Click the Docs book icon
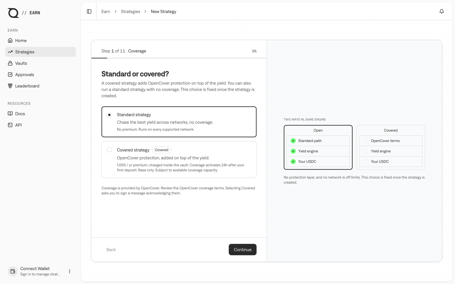This screenshot has width=455, height=284. [x=10, y=114]
